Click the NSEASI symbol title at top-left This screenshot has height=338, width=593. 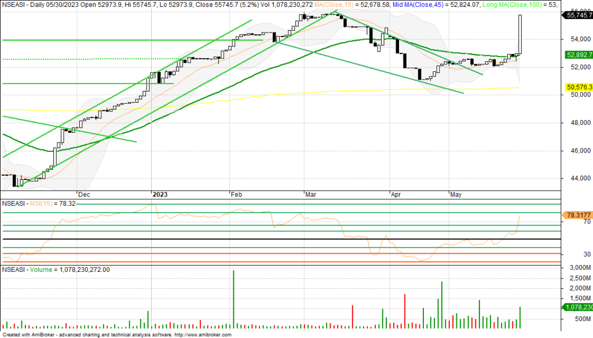click(14, 4)
